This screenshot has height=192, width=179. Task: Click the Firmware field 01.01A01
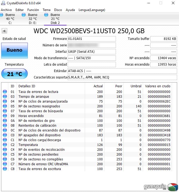coord(92,39)
